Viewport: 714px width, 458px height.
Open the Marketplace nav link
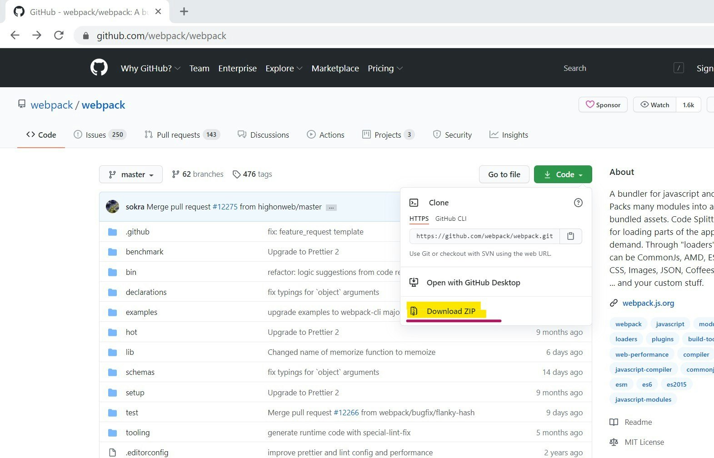pyautogui.click(x=335, y=68)
